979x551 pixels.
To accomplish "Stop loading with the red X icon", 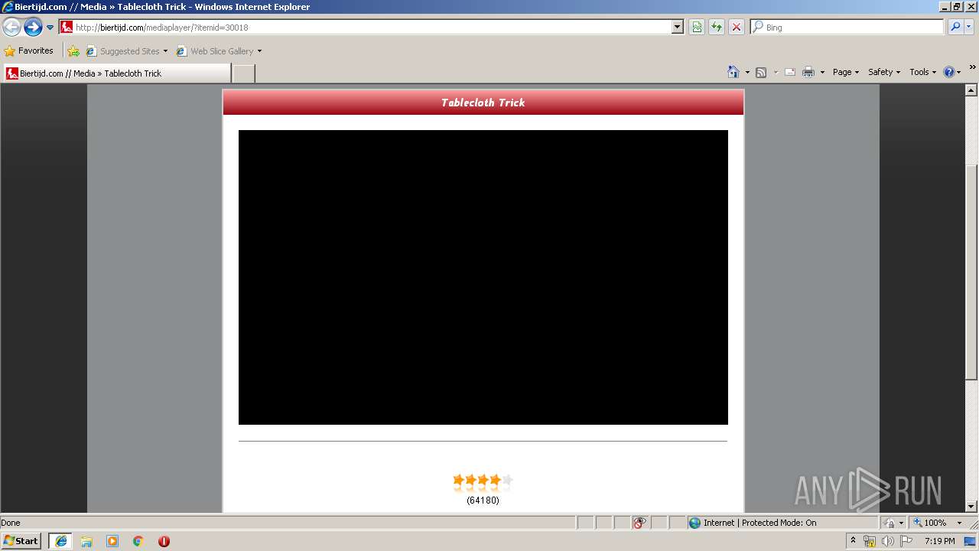I will point(737,27).
